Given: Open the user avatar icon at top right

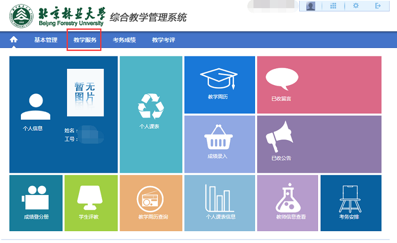Looking at the screenshot, I should [311, 6].
